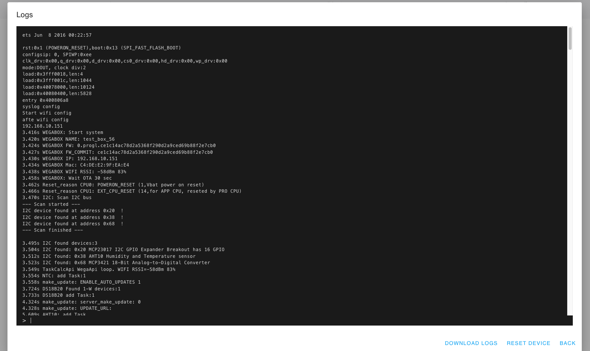Click the DS18B20 Found 1-W devices line

(x=71, y=289)
